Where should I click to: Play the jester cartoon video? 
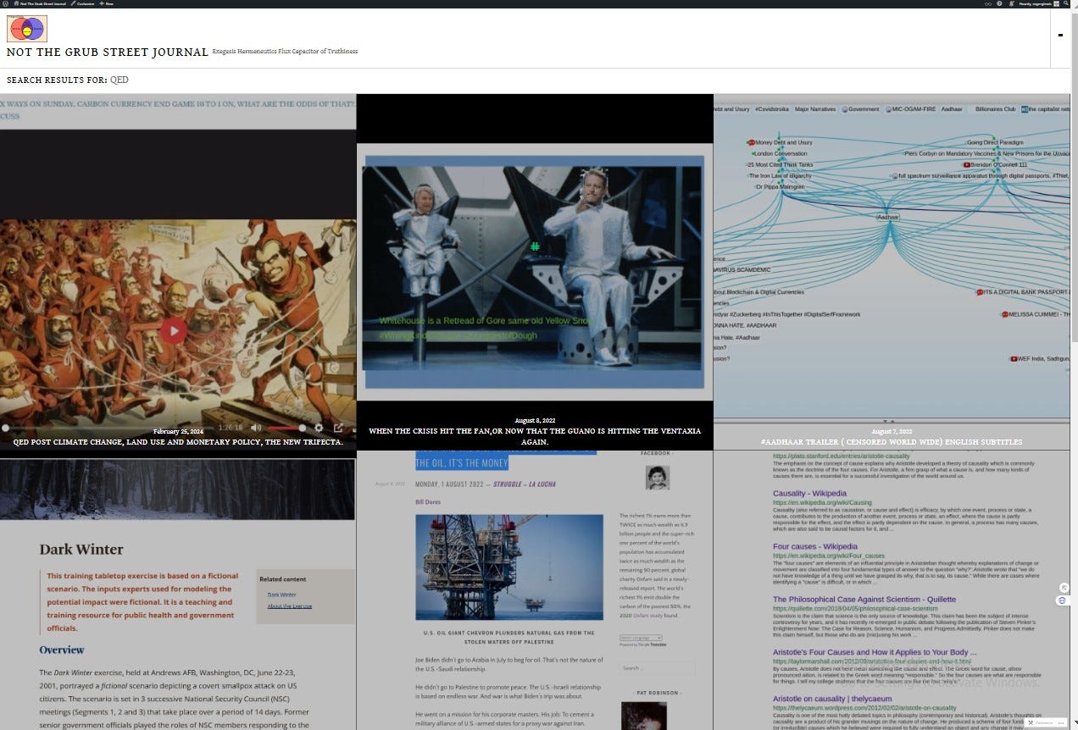[x=174, y=330]
